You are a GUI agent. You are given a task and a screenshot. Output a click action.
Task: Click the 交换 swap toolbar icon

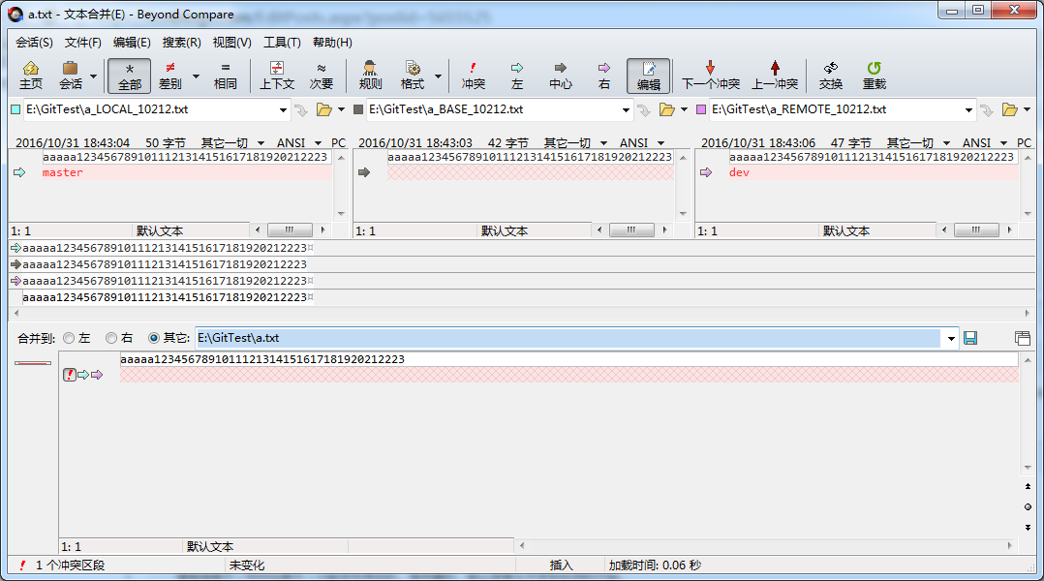tap(830, 75)
